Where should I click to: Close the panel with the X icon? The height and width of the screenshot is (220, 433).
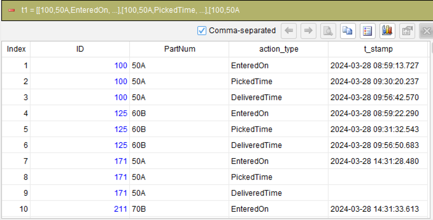pyautogui.click(x=426, y=31)
